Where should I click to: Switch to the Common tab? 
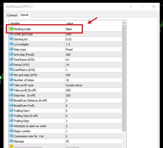point(12,15)
